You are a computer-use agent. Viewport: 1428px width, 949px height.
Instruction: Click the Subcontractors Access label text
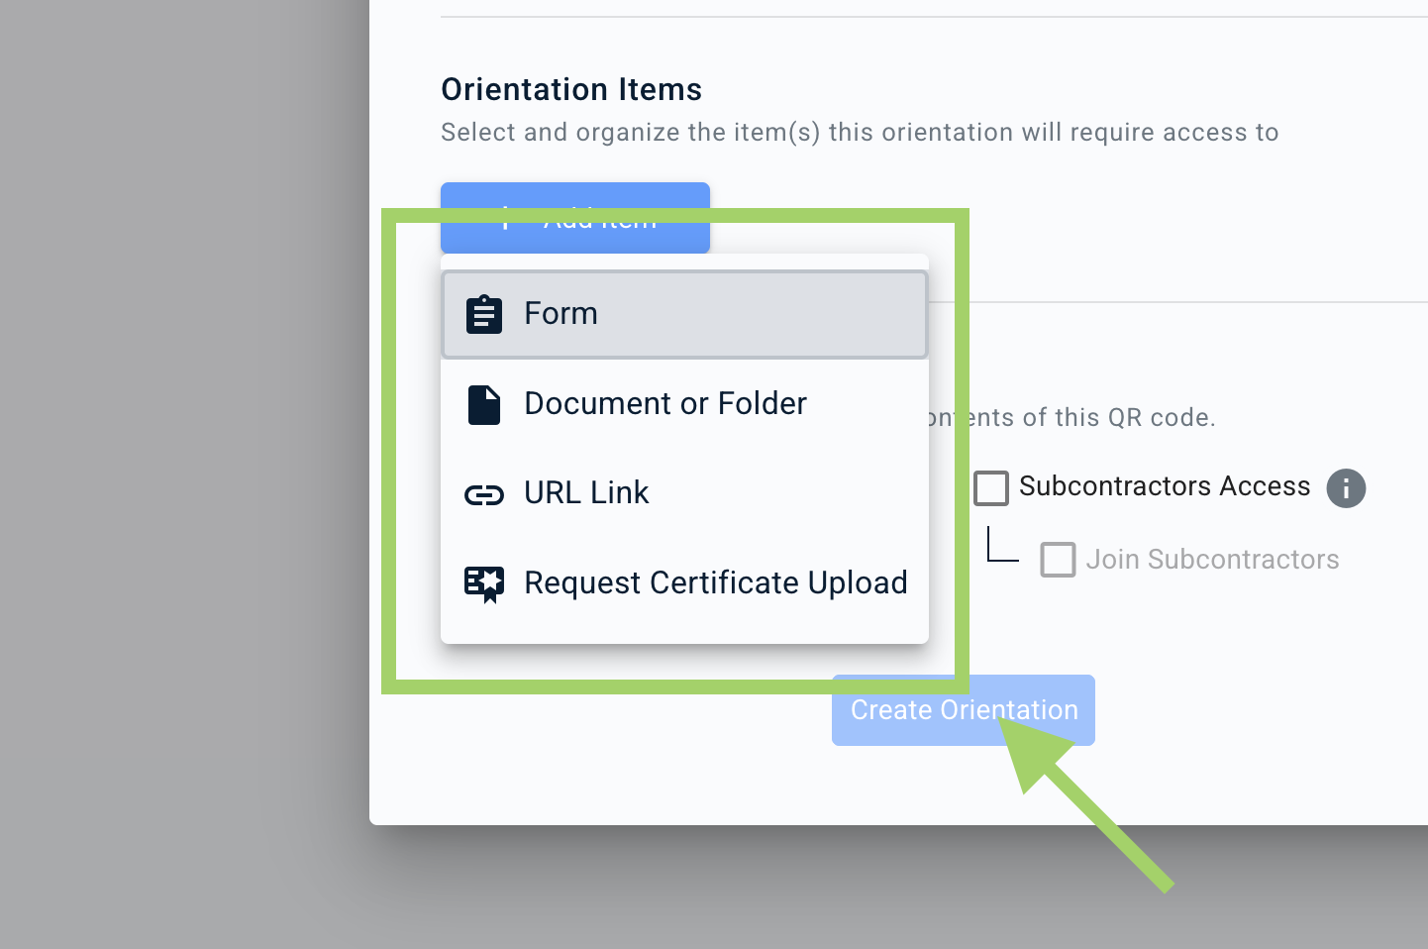click(x=1164, y=486)
